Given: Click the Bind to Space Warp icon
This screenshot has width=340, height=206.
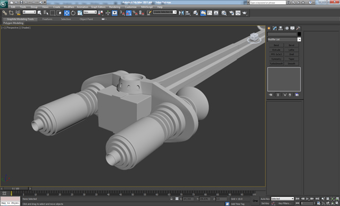Looking at the screenshot, I should [18, 13].
